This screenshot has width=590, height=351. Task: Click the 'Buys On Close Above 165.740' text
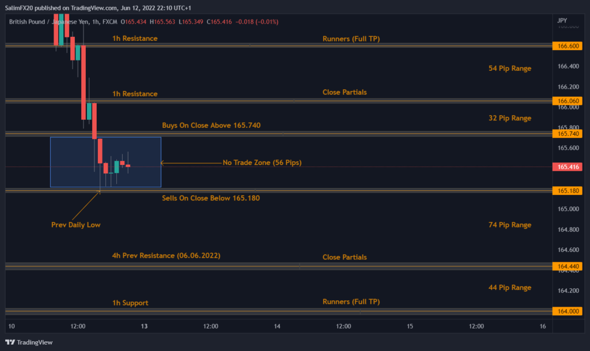tap(215, 125)
